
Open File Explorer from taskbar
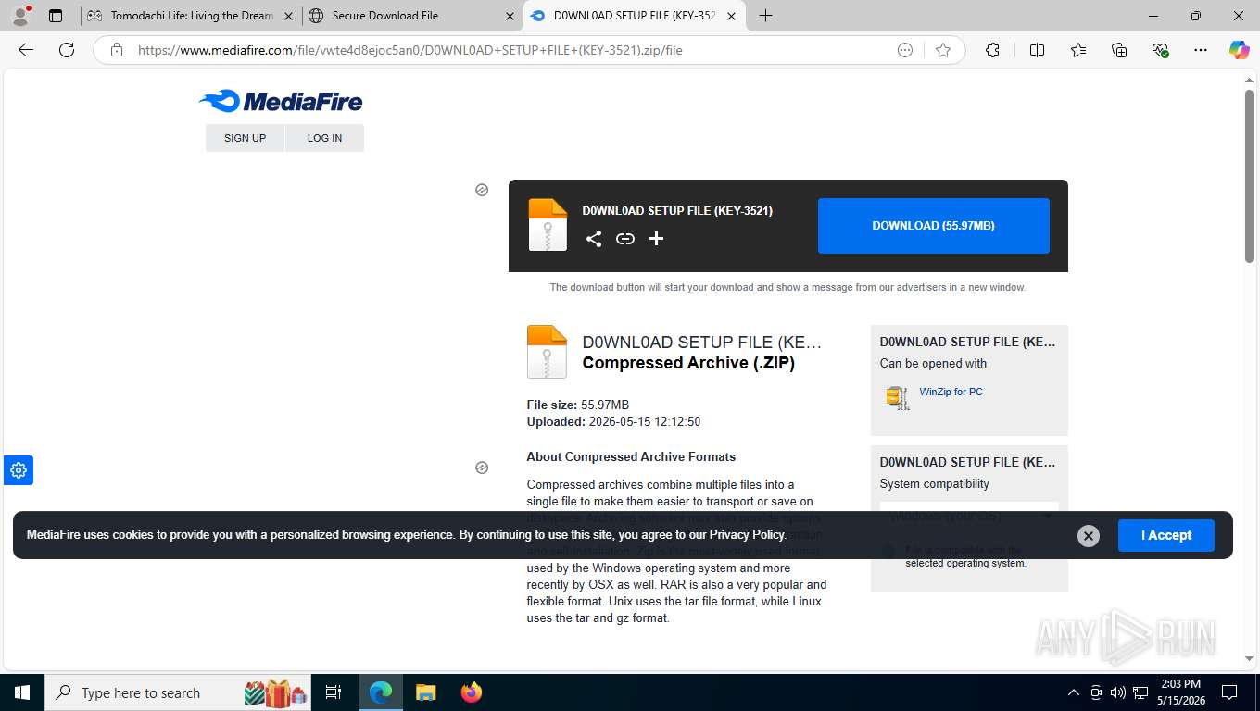point(425,692)
